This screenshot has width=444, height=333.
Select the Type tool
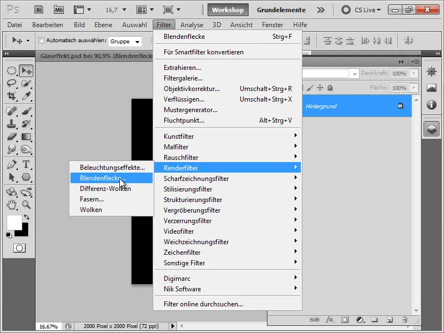click(26, 164)
